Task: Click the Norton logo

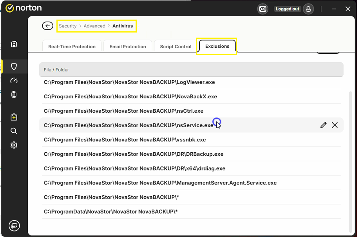Action: (24, 8)
